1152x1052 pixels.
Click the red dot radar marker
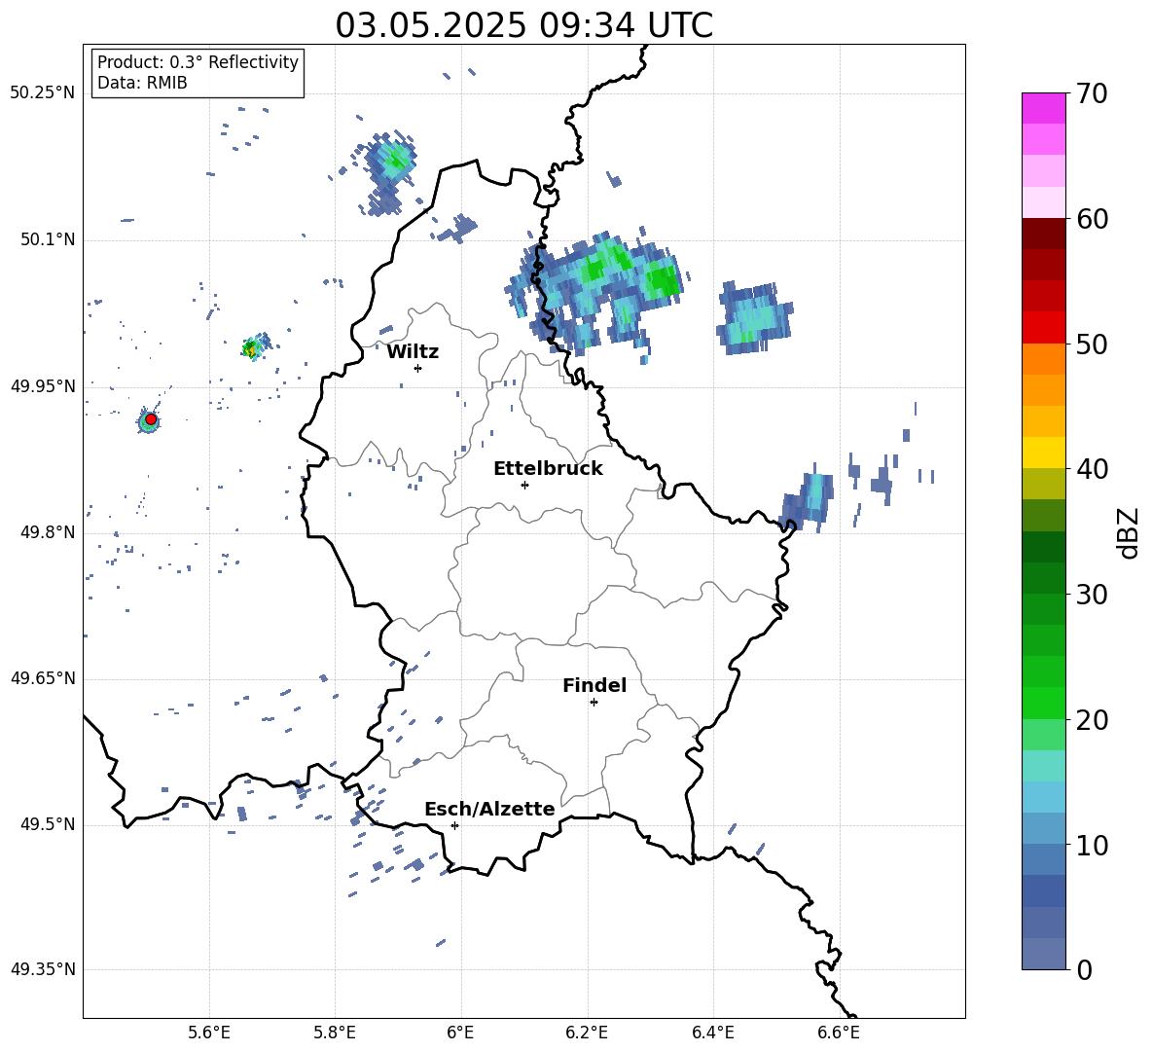[x=151, y=419]
